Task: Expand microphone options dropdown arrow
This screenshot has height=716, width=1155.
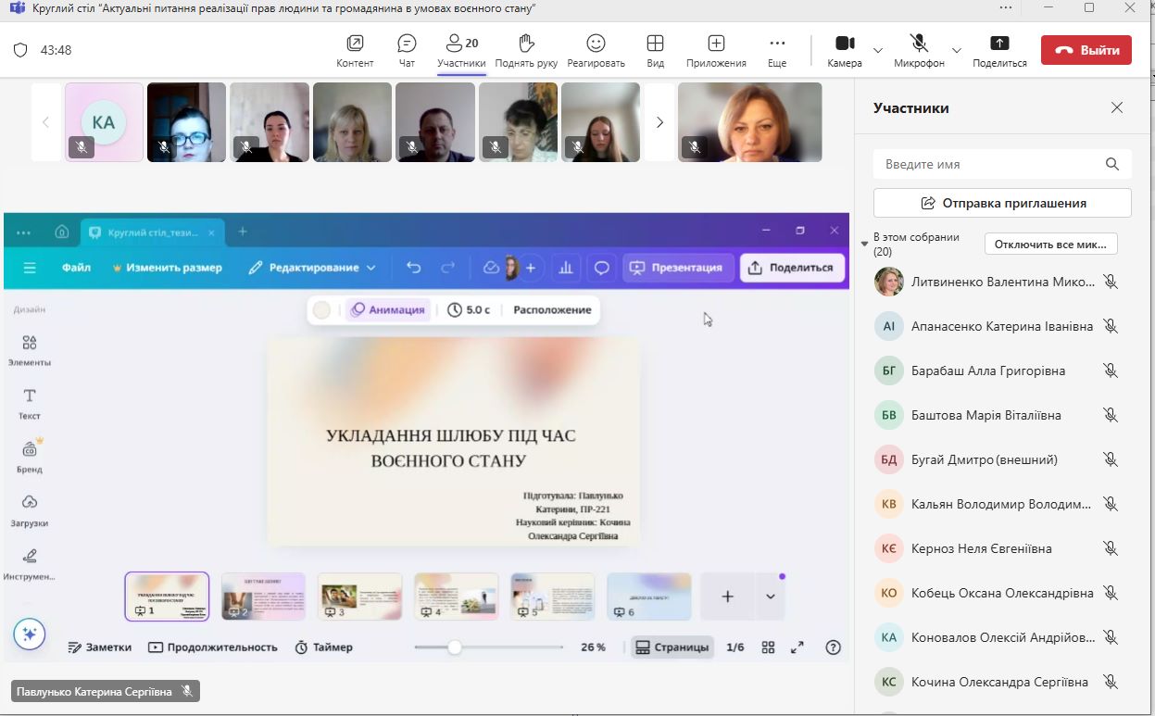Action: pyautogui.click(x=957, y=50)
